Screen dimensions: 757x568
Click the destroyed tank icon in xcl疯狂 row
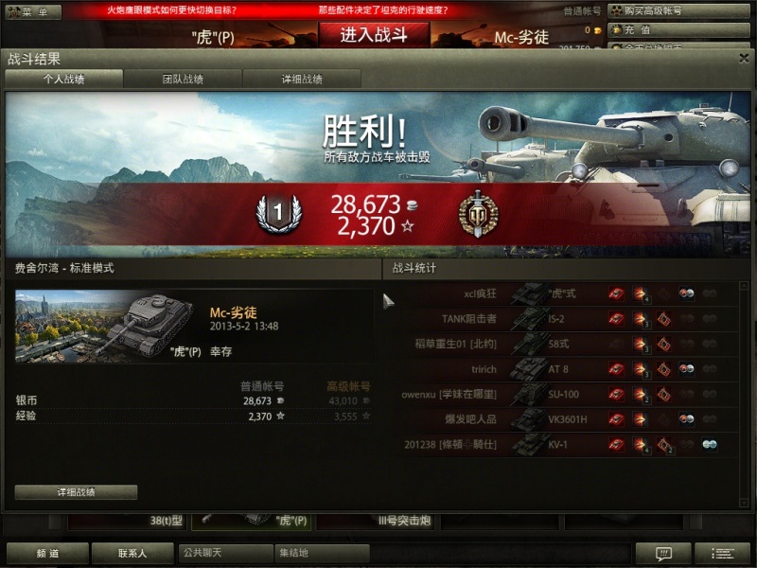(x=616, y=293)
